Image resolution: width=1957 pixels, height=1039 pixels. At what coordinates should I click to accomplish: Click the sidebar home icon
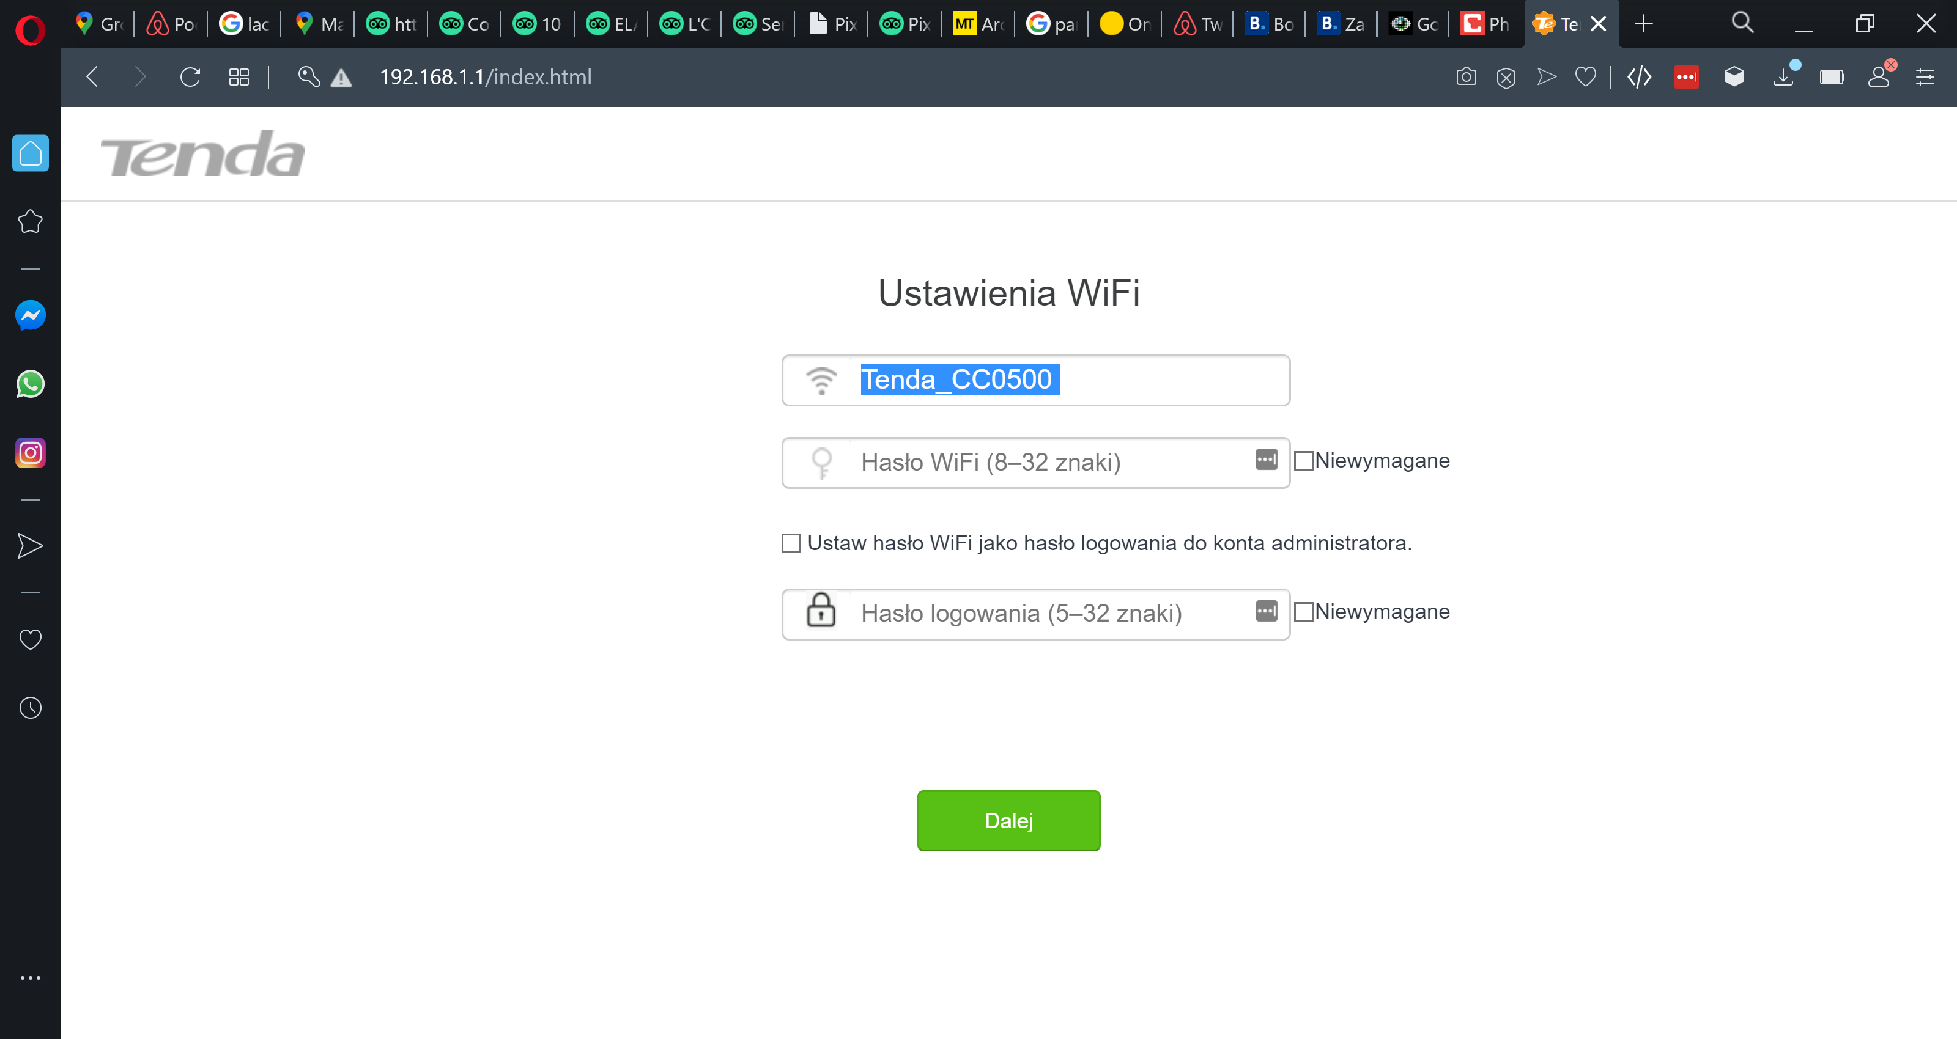pos(31,153)
